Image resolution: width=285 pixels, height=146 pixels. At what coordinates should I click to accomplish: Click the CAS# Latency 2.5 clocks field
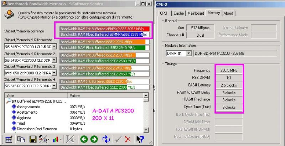click(x=229, y=85)
